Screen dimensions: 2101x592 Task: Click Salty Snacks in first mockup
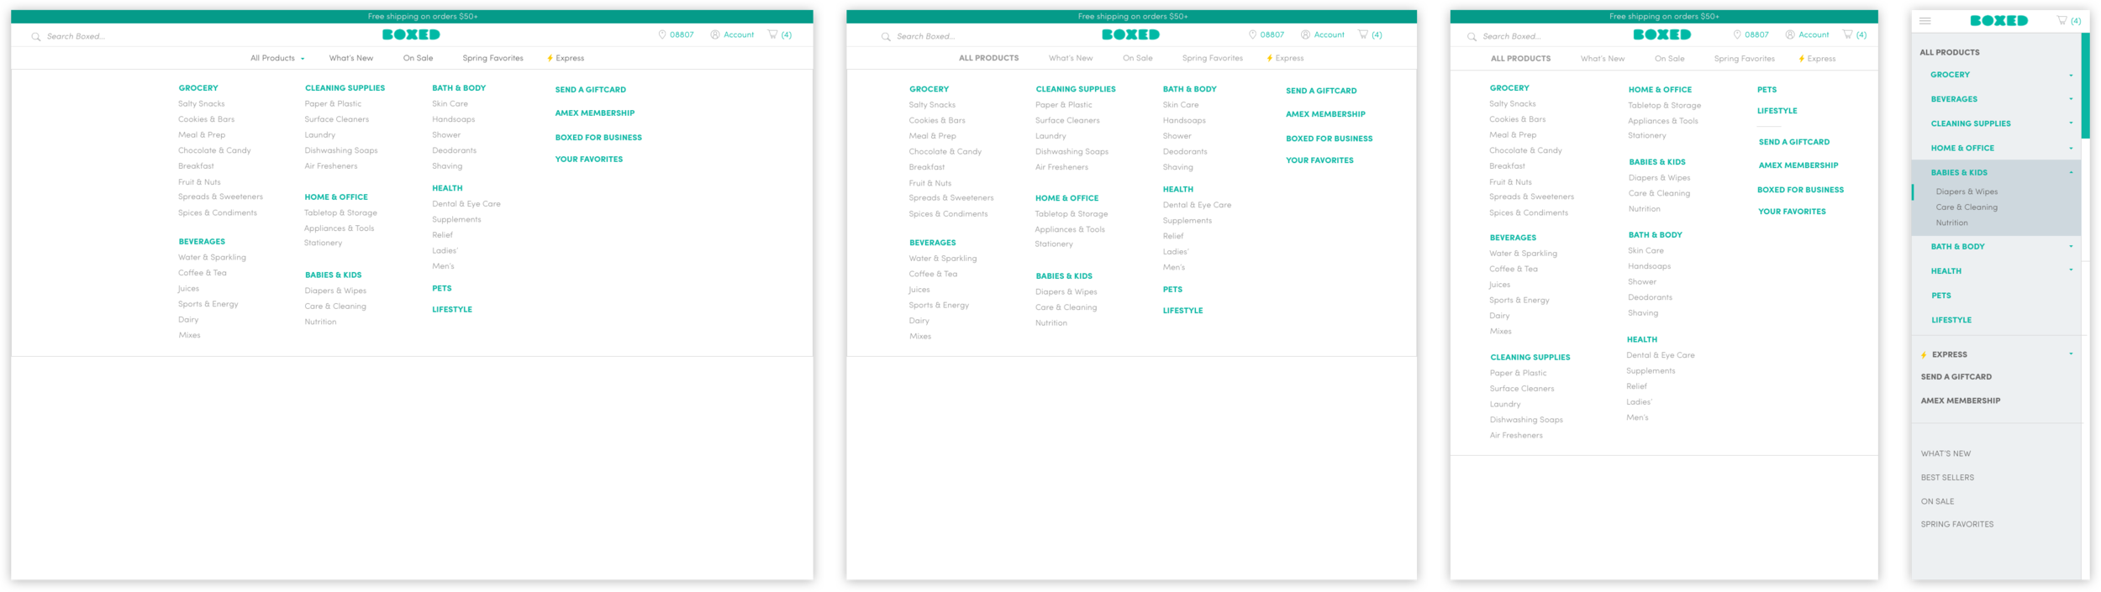click(201, 104)
